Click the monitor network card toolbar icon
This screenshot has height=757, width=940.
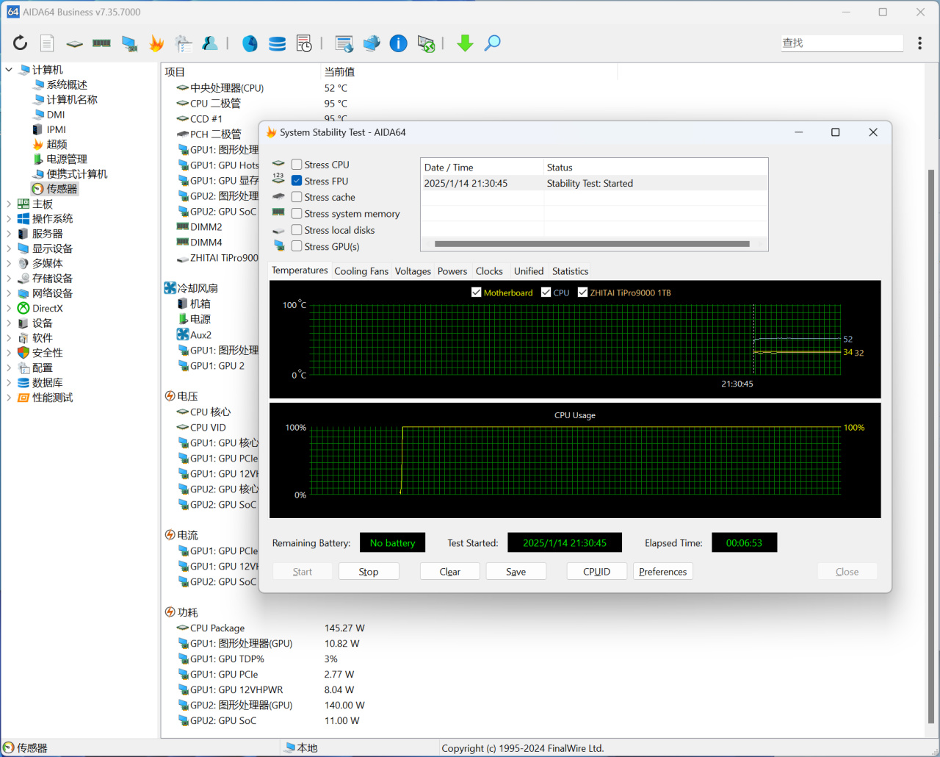[x=129, y=43]
